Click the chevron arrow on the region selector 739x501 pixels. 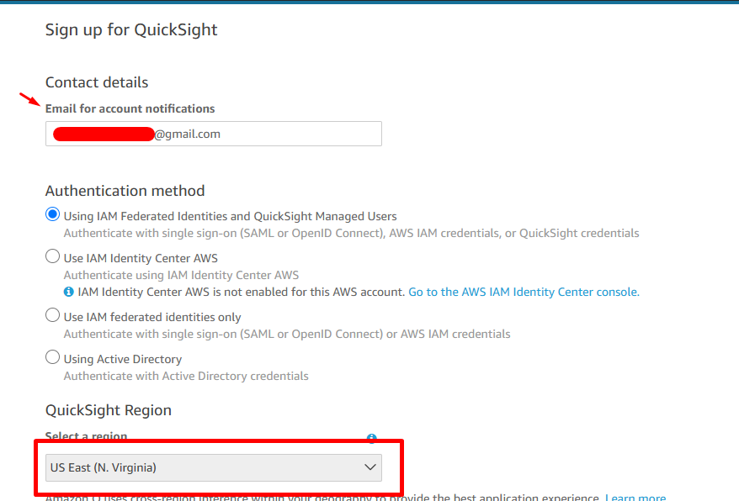369,467
